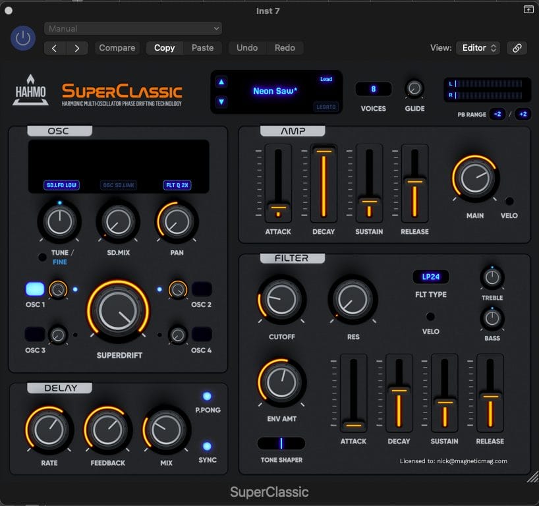Click the HAHMO logo
Viewport: 539px width, 506px height.
[x=30, y=90]
